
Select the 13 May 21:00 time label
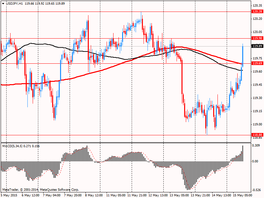[200, 195]
